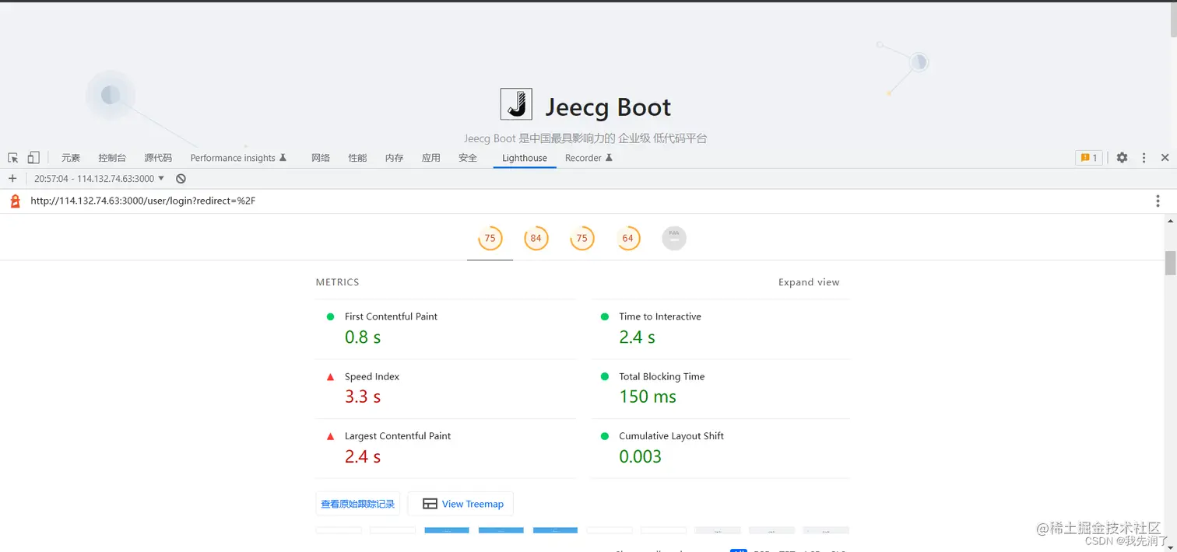Select the Inspect element cursor tool
This screenshot has width=1177, height=552.
pos(12,157)
